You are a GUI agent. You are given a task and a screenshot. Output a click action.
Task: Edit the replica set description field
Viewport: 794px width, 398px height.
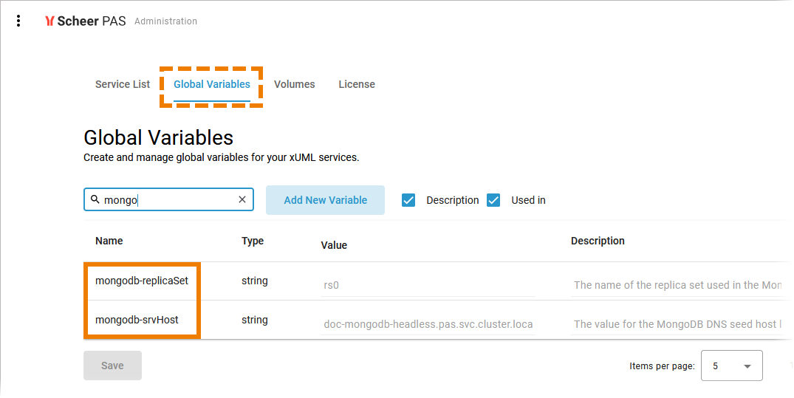click(x=677, y=285)
